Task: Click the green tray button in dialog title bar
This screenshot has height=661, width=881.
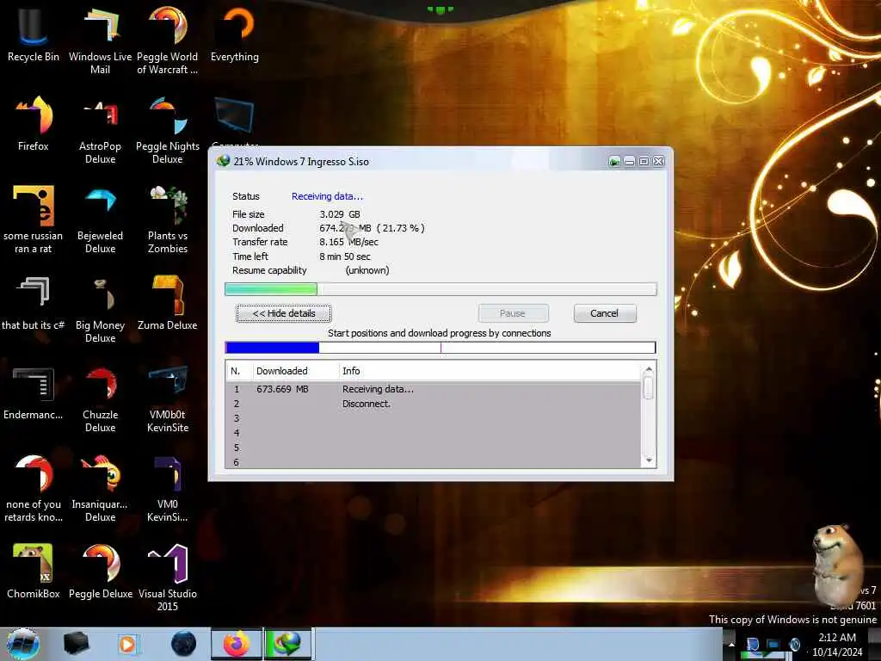Action: coord(614,162)
